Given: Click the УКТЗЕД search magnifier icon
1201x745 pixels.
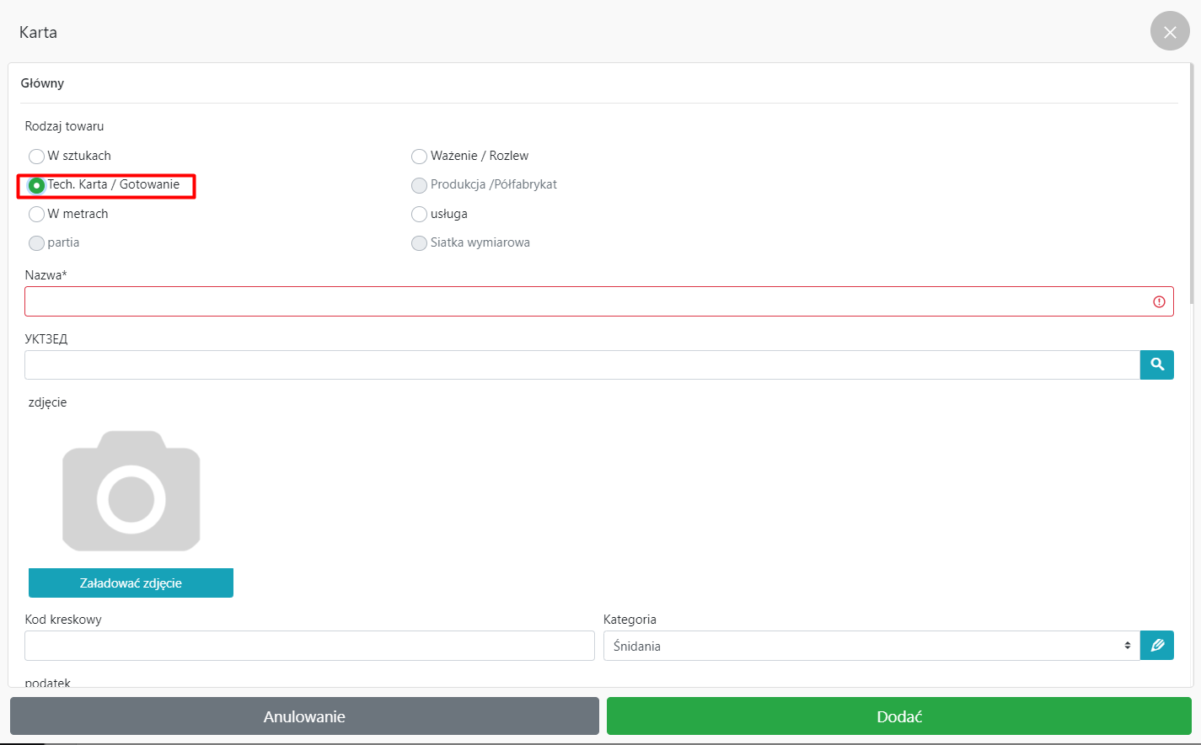Looking at the screenshot, I should (x=1156, y=365).
